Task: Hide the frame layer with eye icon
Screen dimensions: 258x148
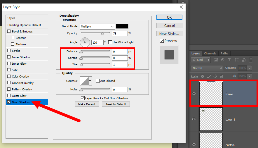Action: point(194,94)
